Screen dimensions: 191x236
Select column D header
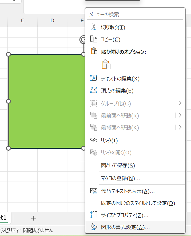pos(52,21)
